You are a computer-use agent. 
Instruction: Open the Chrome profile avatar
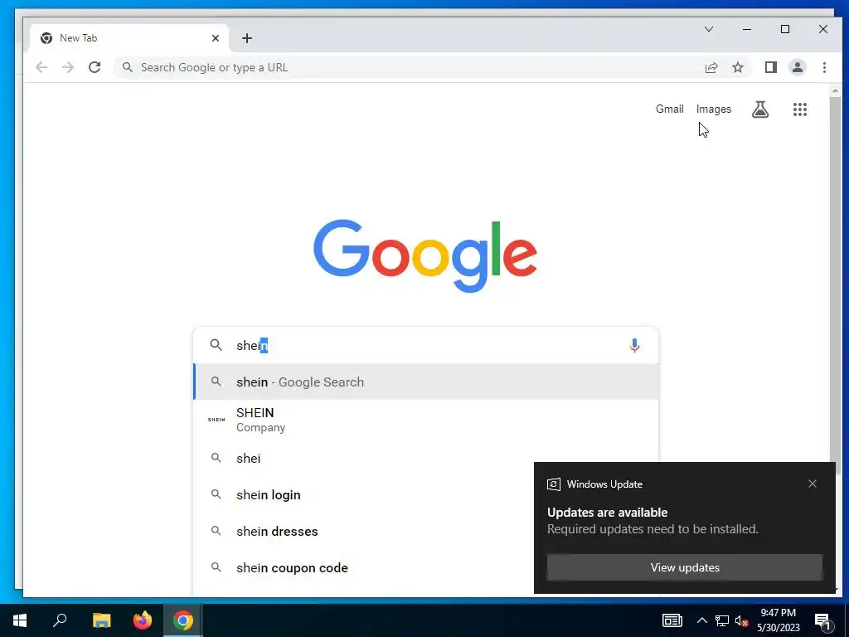click(x=797, y=67)
